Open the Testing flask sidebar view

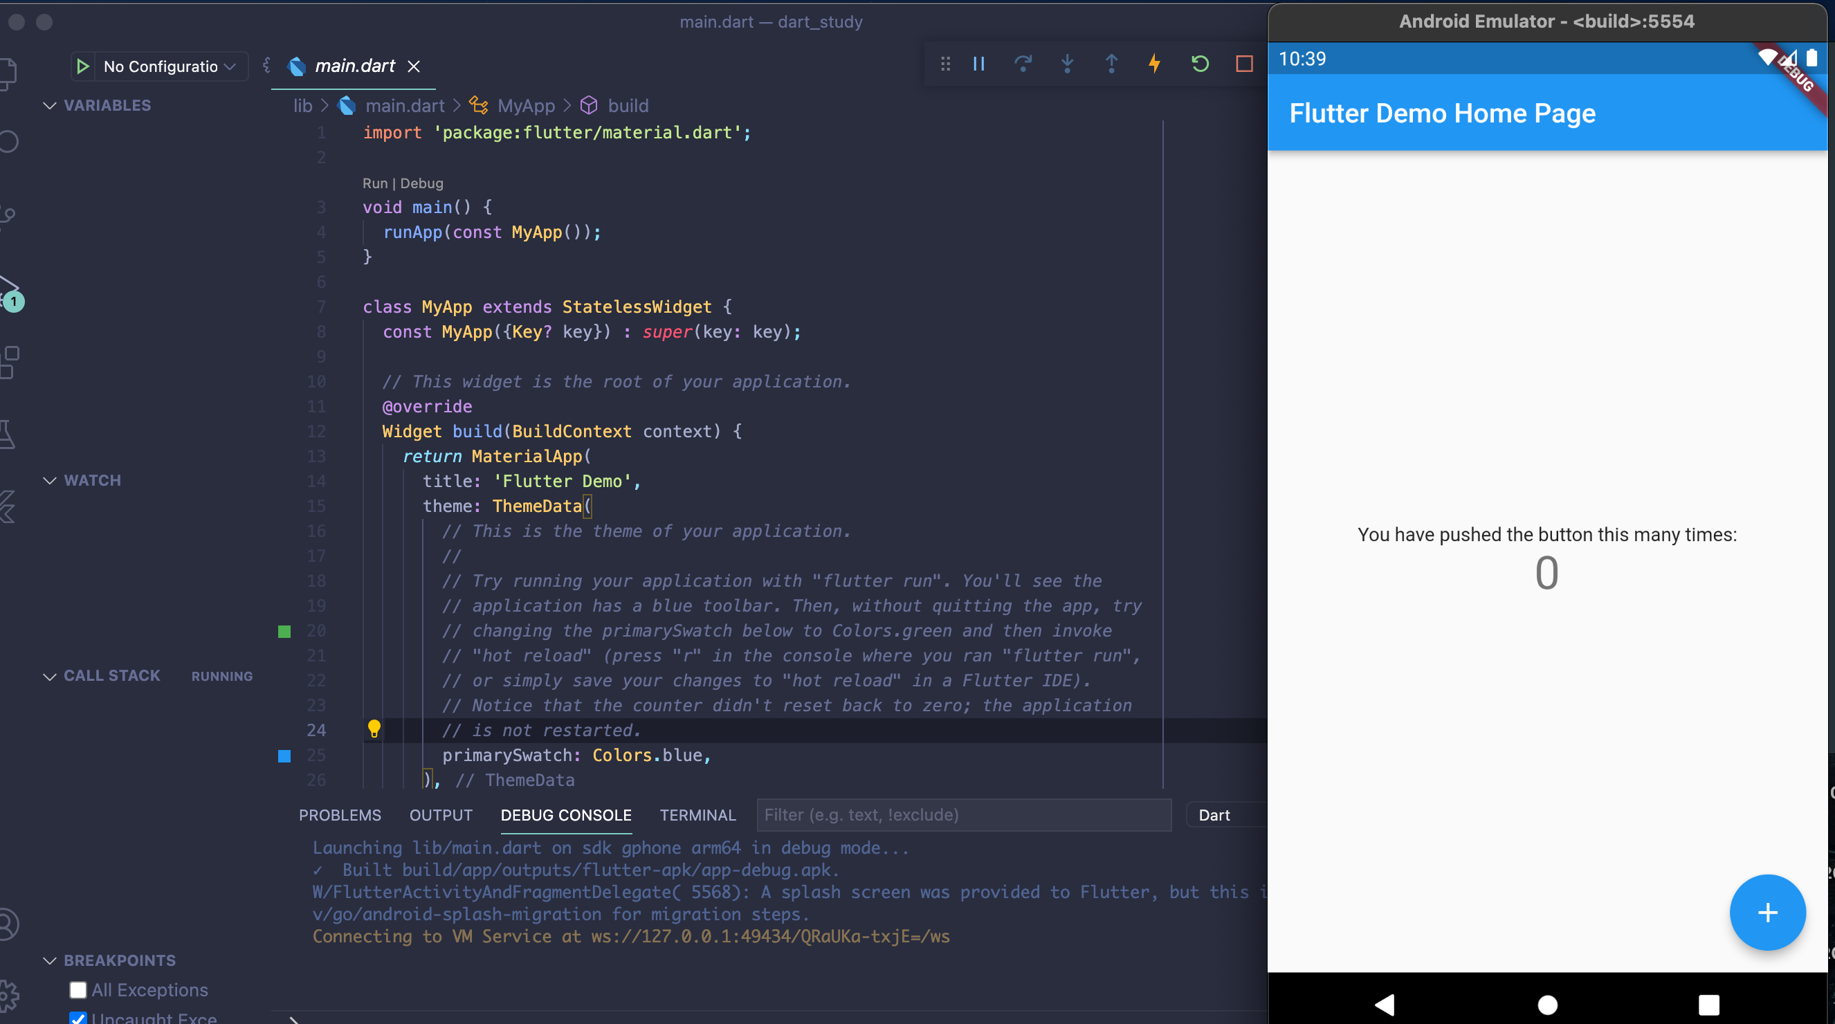pos(7,434)
